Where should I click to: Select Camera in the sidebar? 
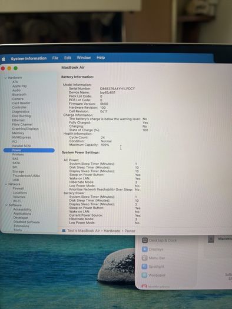pyautogui.click(x=18, y=99)
